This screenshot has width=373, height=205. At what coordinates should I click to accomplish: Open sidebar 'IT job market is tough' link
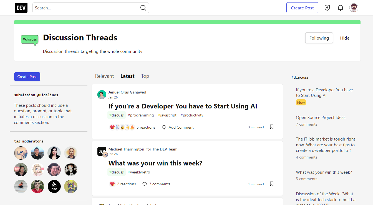pyautogui.click(x=326, y=145)
